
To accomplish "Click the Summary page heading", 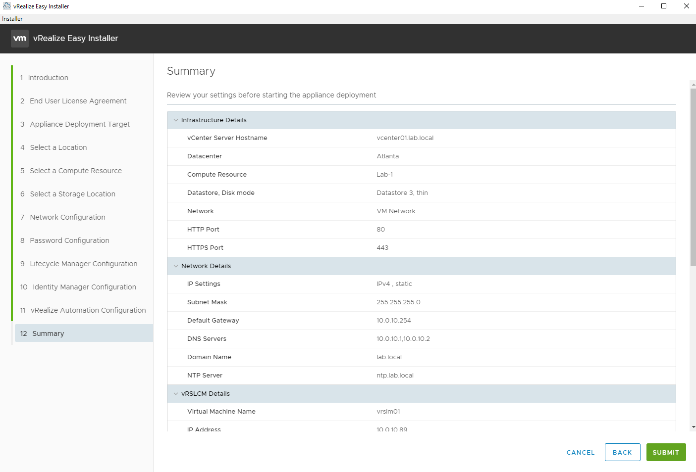I will click(x=191, y=71).
